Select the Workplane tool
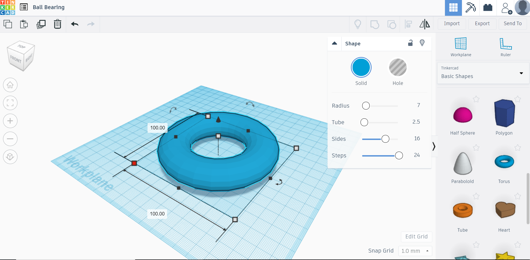Image resolution: width=530 pixels, height=260 pixels. point(461,47)
